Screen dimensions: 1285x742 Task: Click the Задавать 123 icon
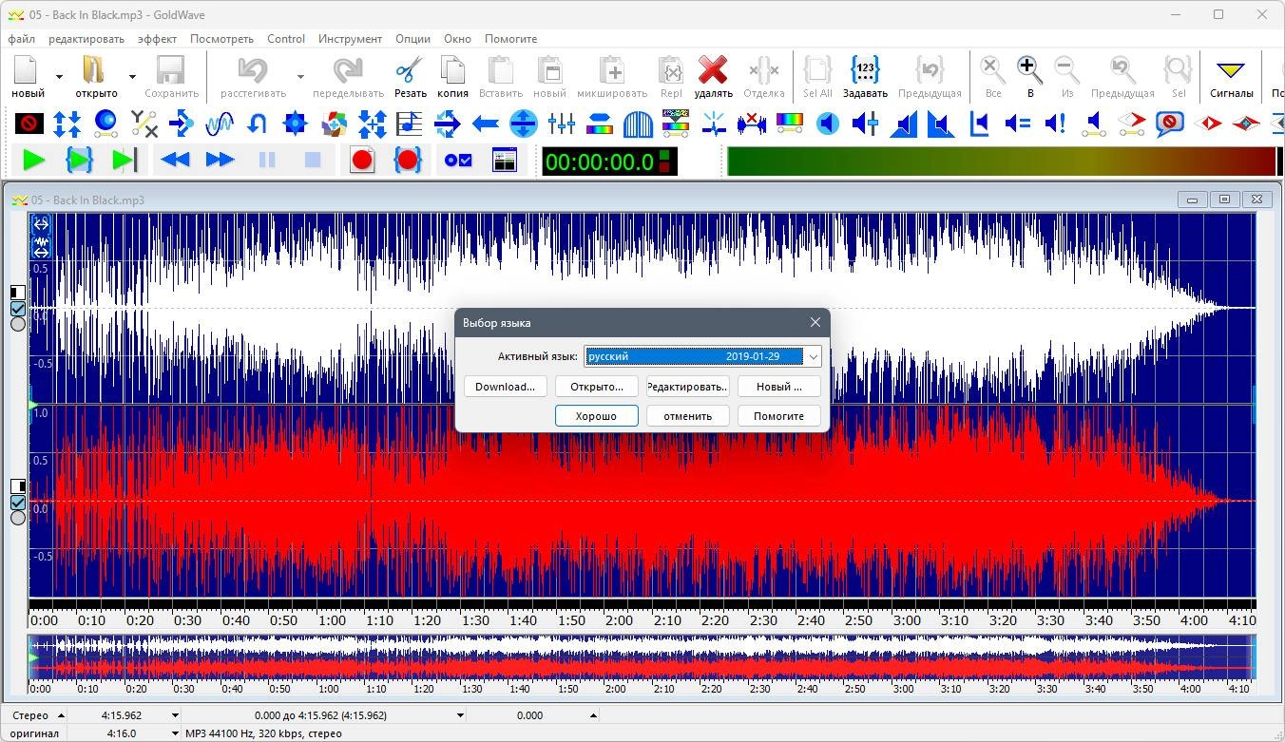click(865, 76)
